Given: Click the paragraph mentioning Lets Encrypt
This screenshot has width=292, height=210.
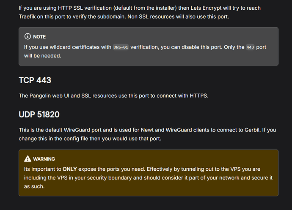Looking at the screenshot, I should [140, 12].
